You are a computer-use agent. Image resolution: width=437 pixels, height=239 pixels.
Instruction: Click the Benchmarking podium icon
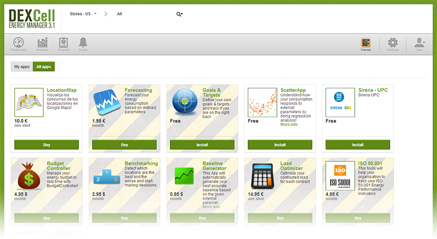107,177
